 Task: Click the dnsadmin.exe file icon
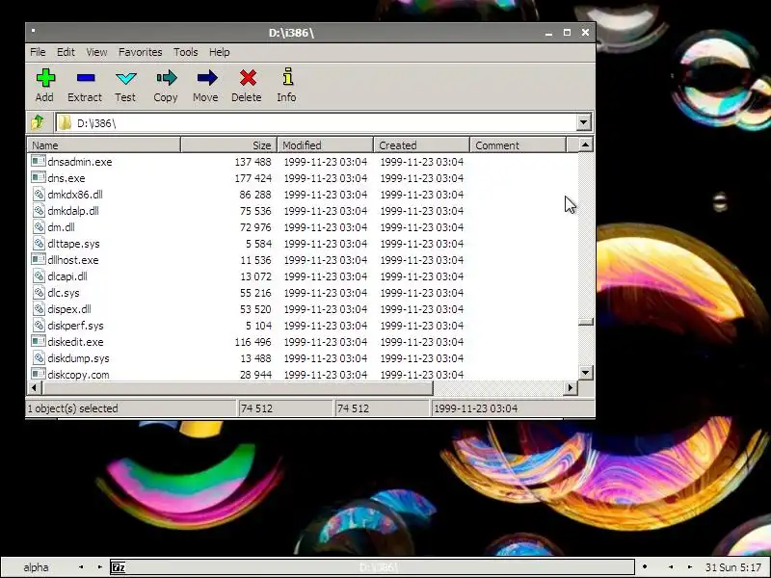point(38,161)
